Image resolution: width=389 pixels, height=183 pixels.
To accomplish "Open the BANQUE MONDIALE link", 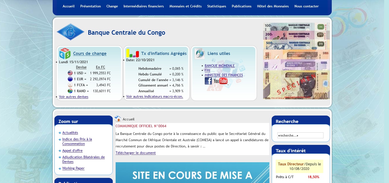I will [x=220, y=66].
